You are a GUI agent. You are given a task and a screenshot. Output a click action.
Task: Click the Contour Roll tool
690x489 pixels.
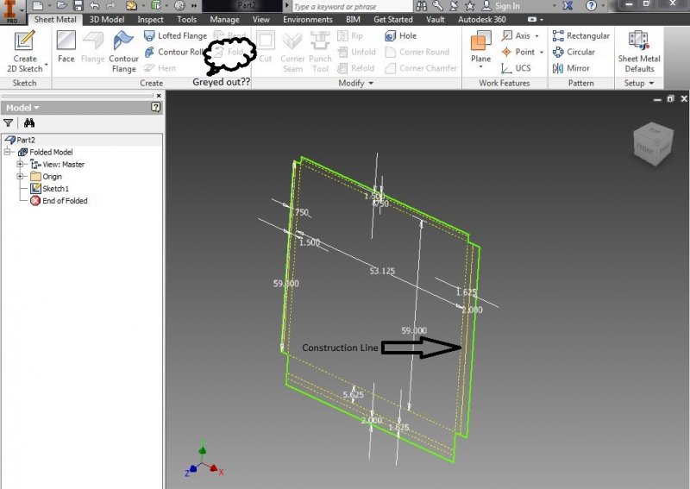[x=173, y=52]
